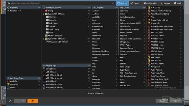Click the ARP 2600 V3 device icon

click(149, 57)
